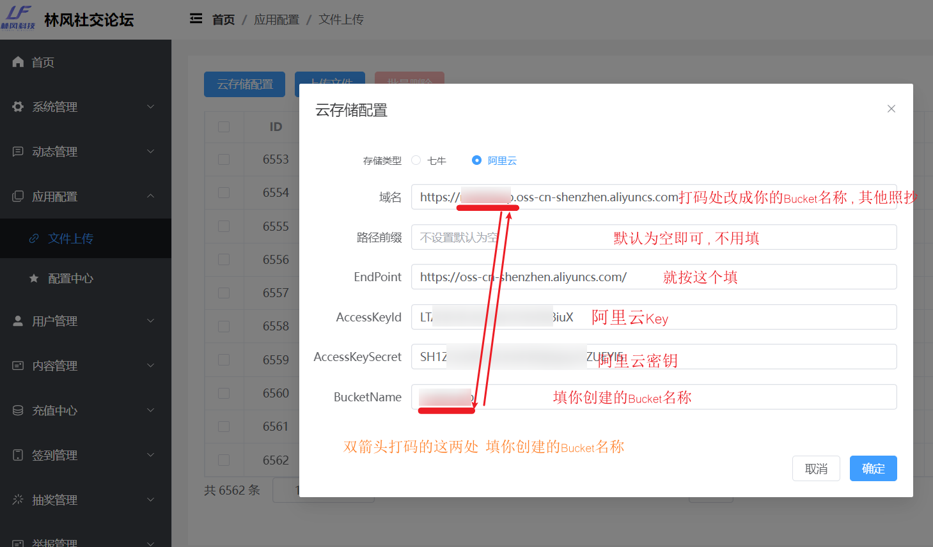Click the 动态管理 chat icon

[x=18, y=151]
